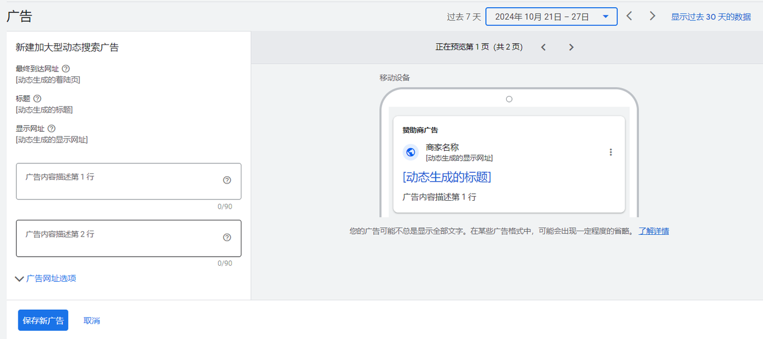The height and width of the screenshot is (339, 763).
Task: Open help icon next to 显示网址
Action: pos(51,128)
